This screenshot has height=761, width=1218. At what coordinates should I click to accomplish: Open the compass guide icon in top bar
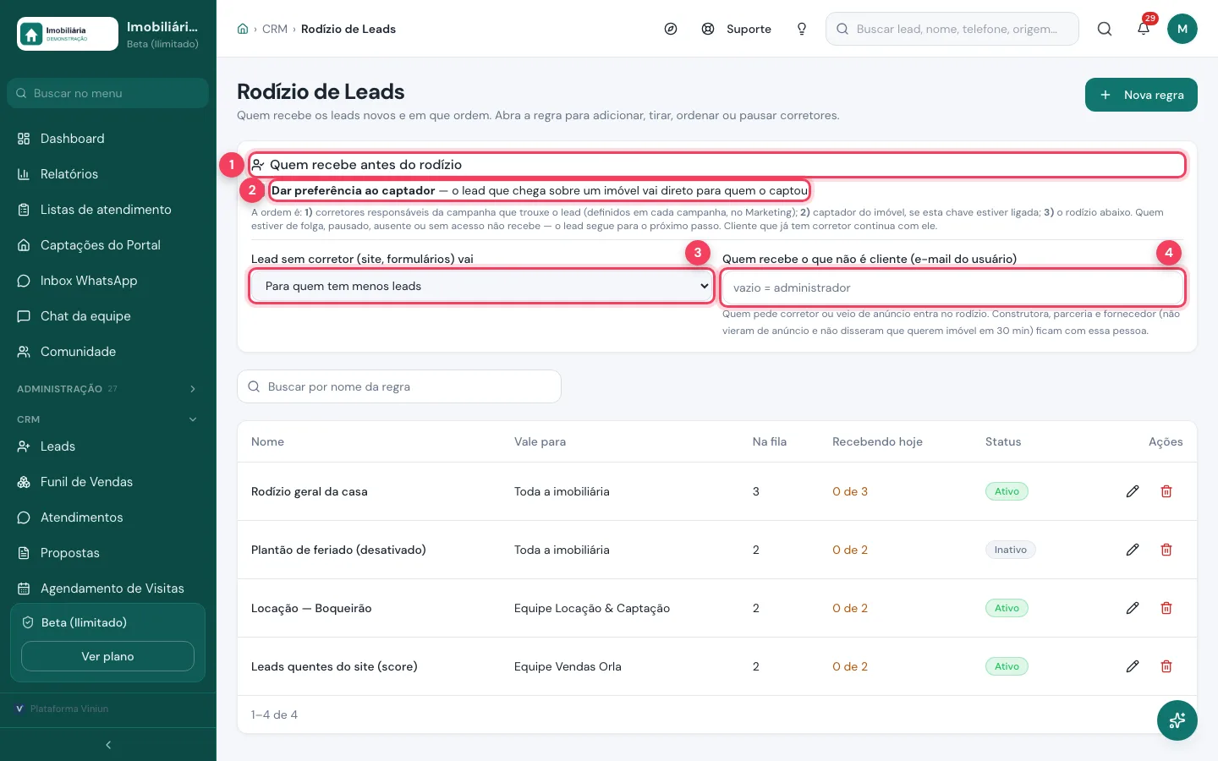(671, 29)
